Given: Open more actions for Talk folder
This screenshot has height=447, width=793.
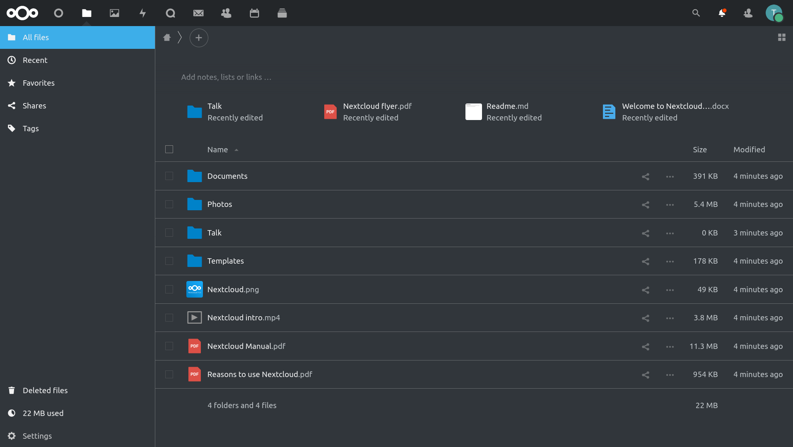Looking at the screenshot, I should (x=670, y=233).
